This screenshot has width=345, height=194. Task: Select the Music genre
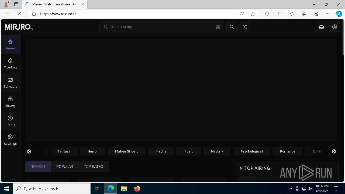click(x=188, y=151)
